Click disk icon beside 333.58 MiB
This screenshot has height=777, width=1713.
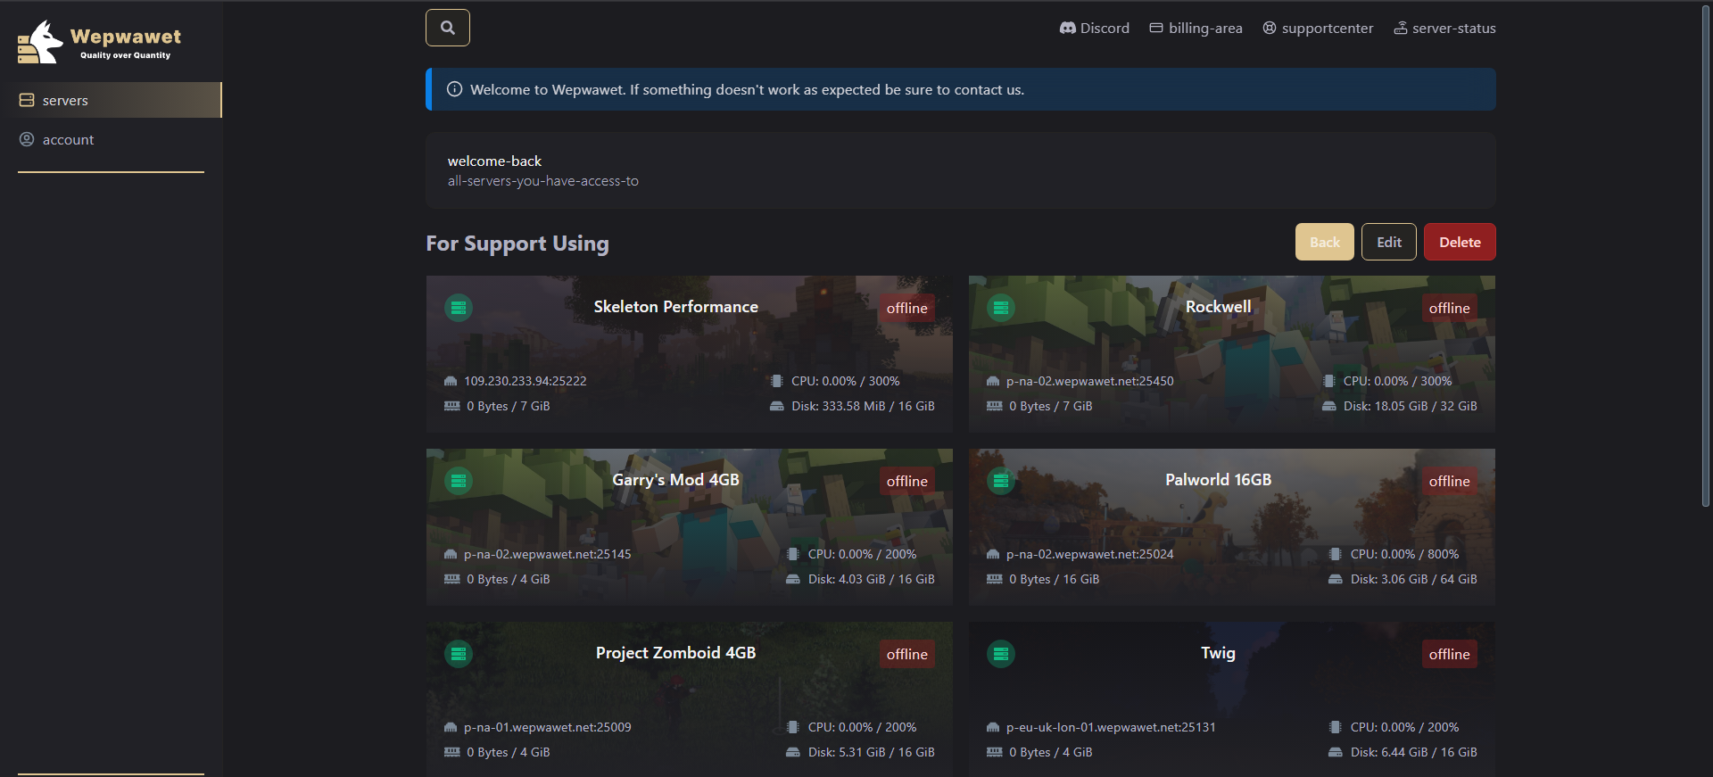click(777, 406)
